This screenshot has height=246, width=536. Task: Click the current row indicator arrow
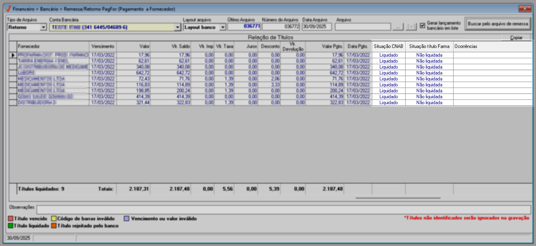[13, 55]
